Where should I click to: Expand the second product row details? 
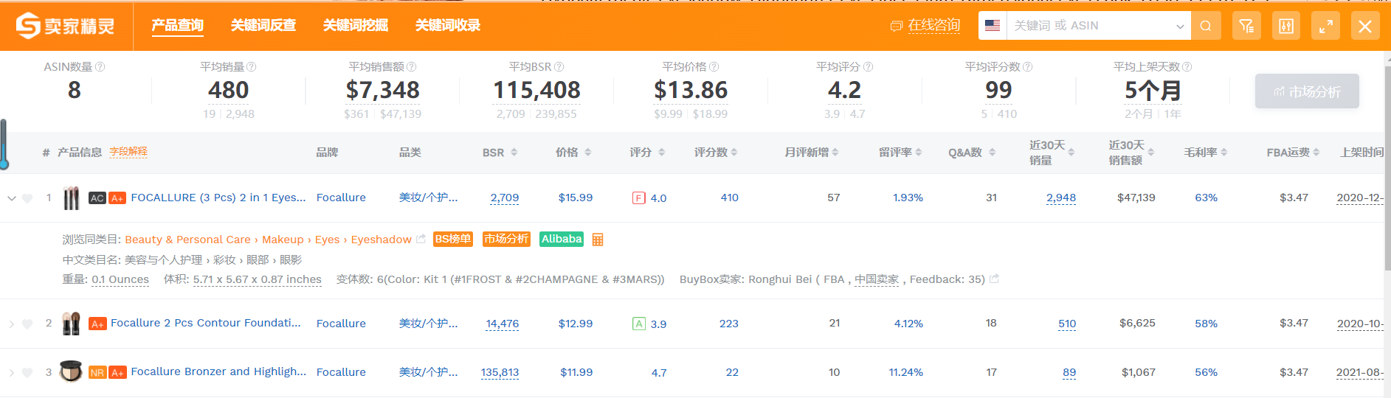11,324
